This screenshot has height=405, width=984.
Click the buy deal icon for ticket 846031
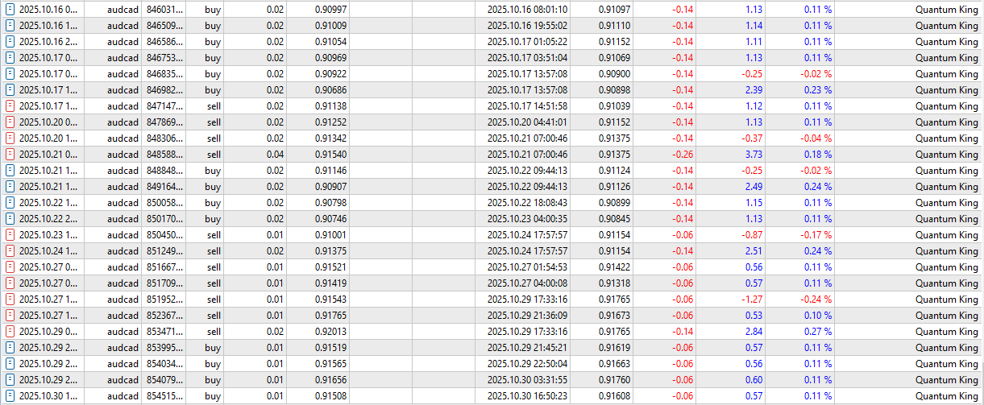[x=10, y=10]
